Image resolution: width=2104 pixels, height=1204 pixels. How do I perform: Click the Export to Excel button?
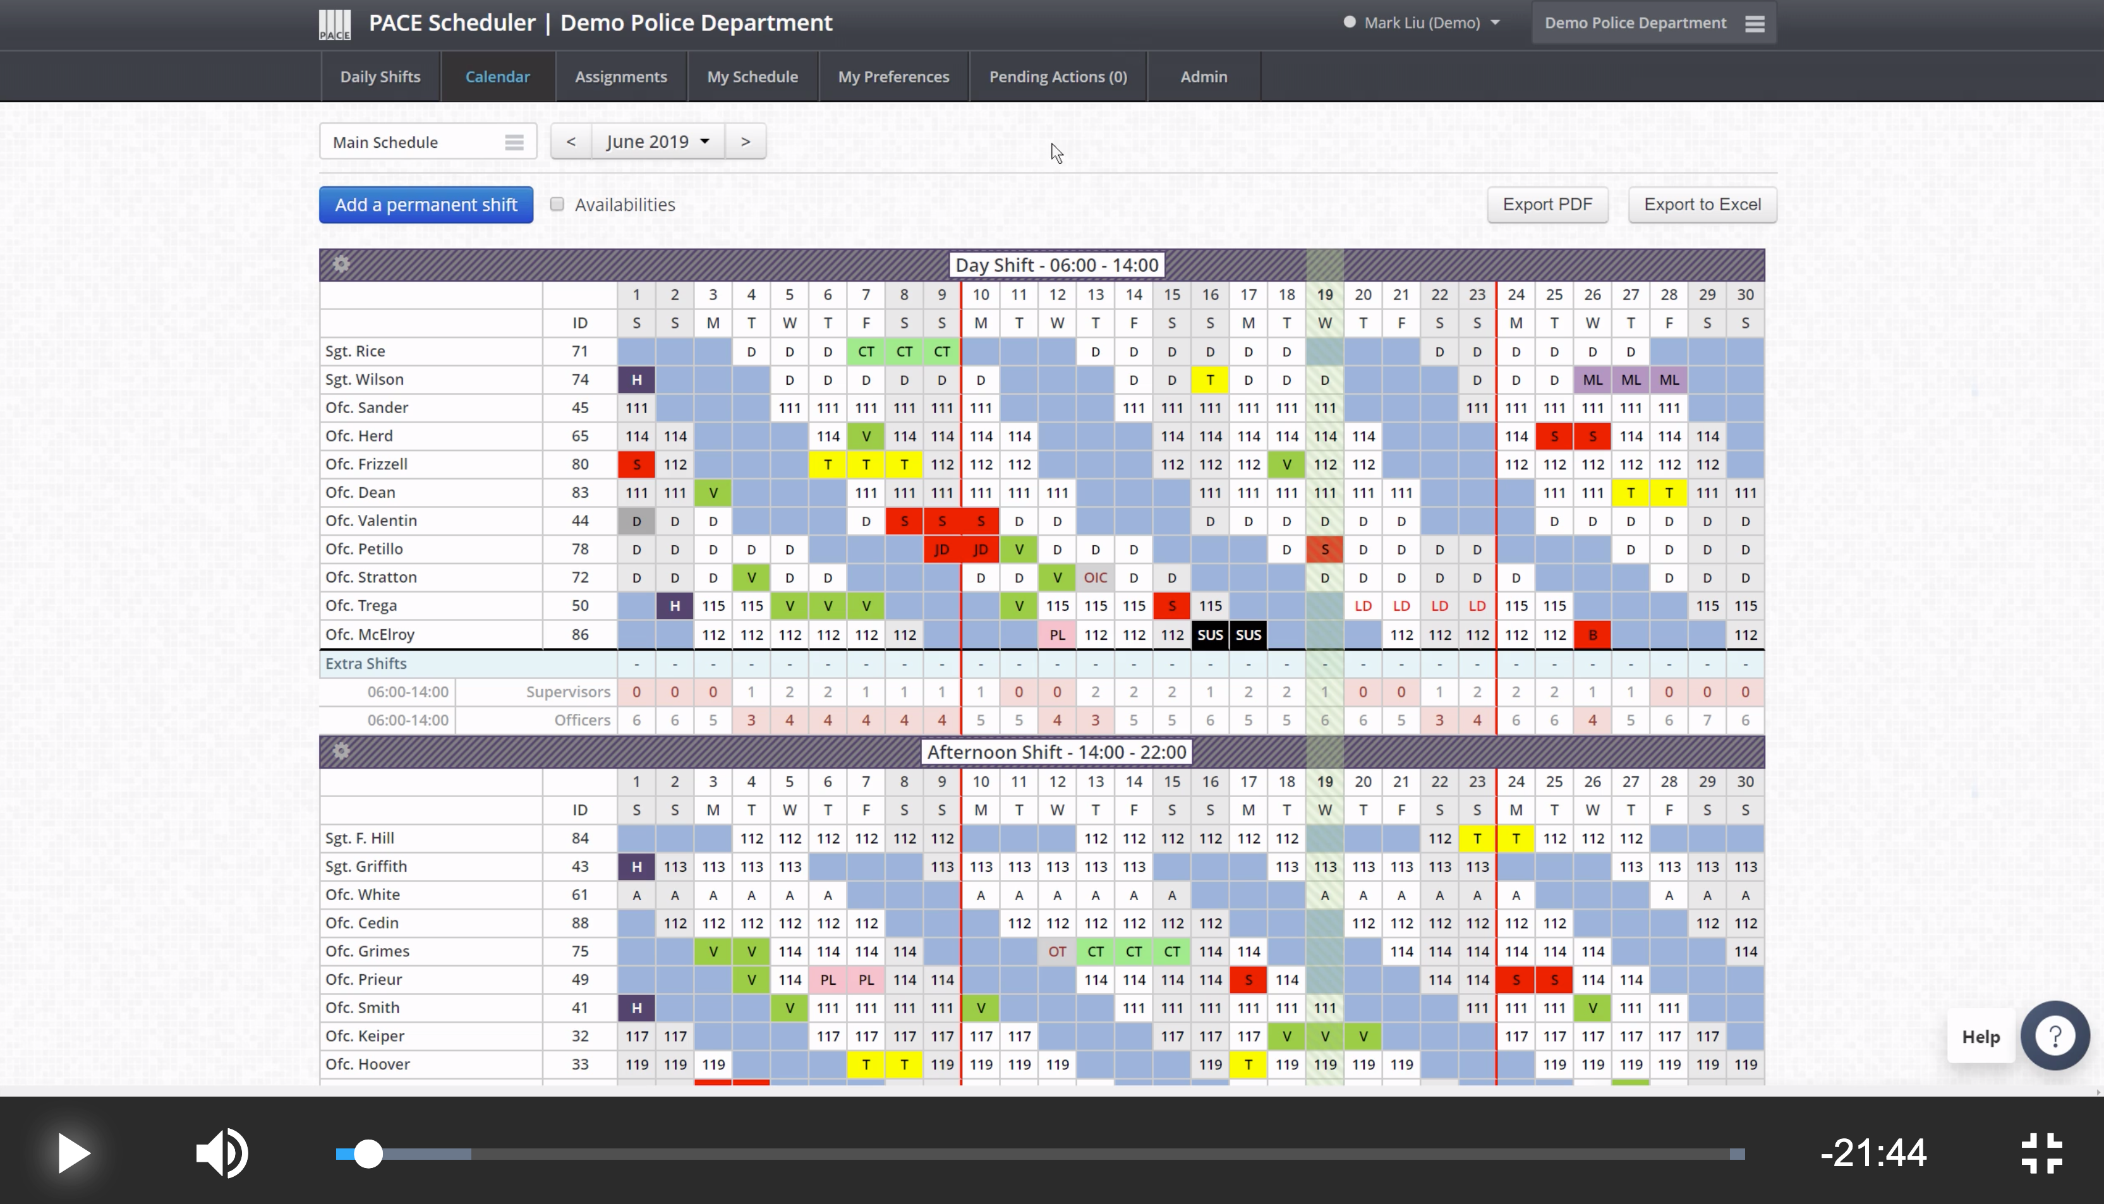[1702, 205]
